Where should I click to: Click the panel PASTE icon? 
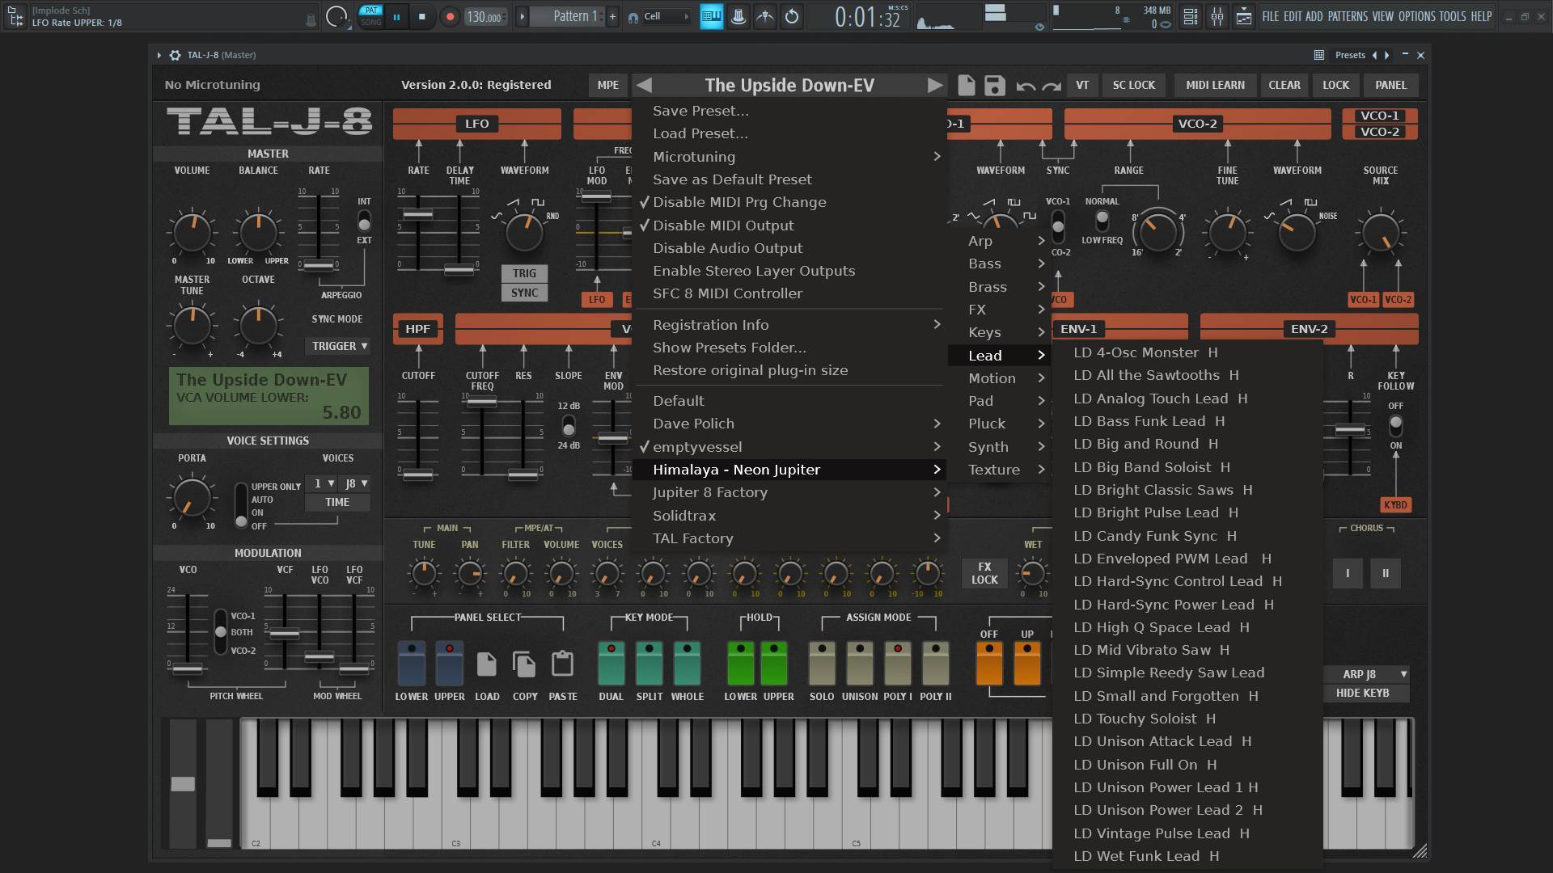(x=562, y=664)
